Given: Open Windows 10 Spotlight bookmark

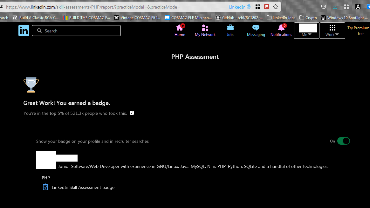Looking at the screenshot, I should [x=345, y=18].
